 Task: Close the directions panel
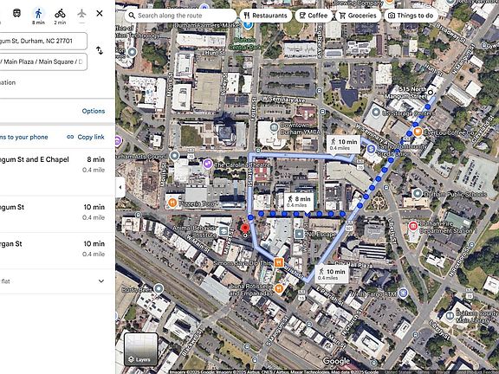click(x=100, y=13)
